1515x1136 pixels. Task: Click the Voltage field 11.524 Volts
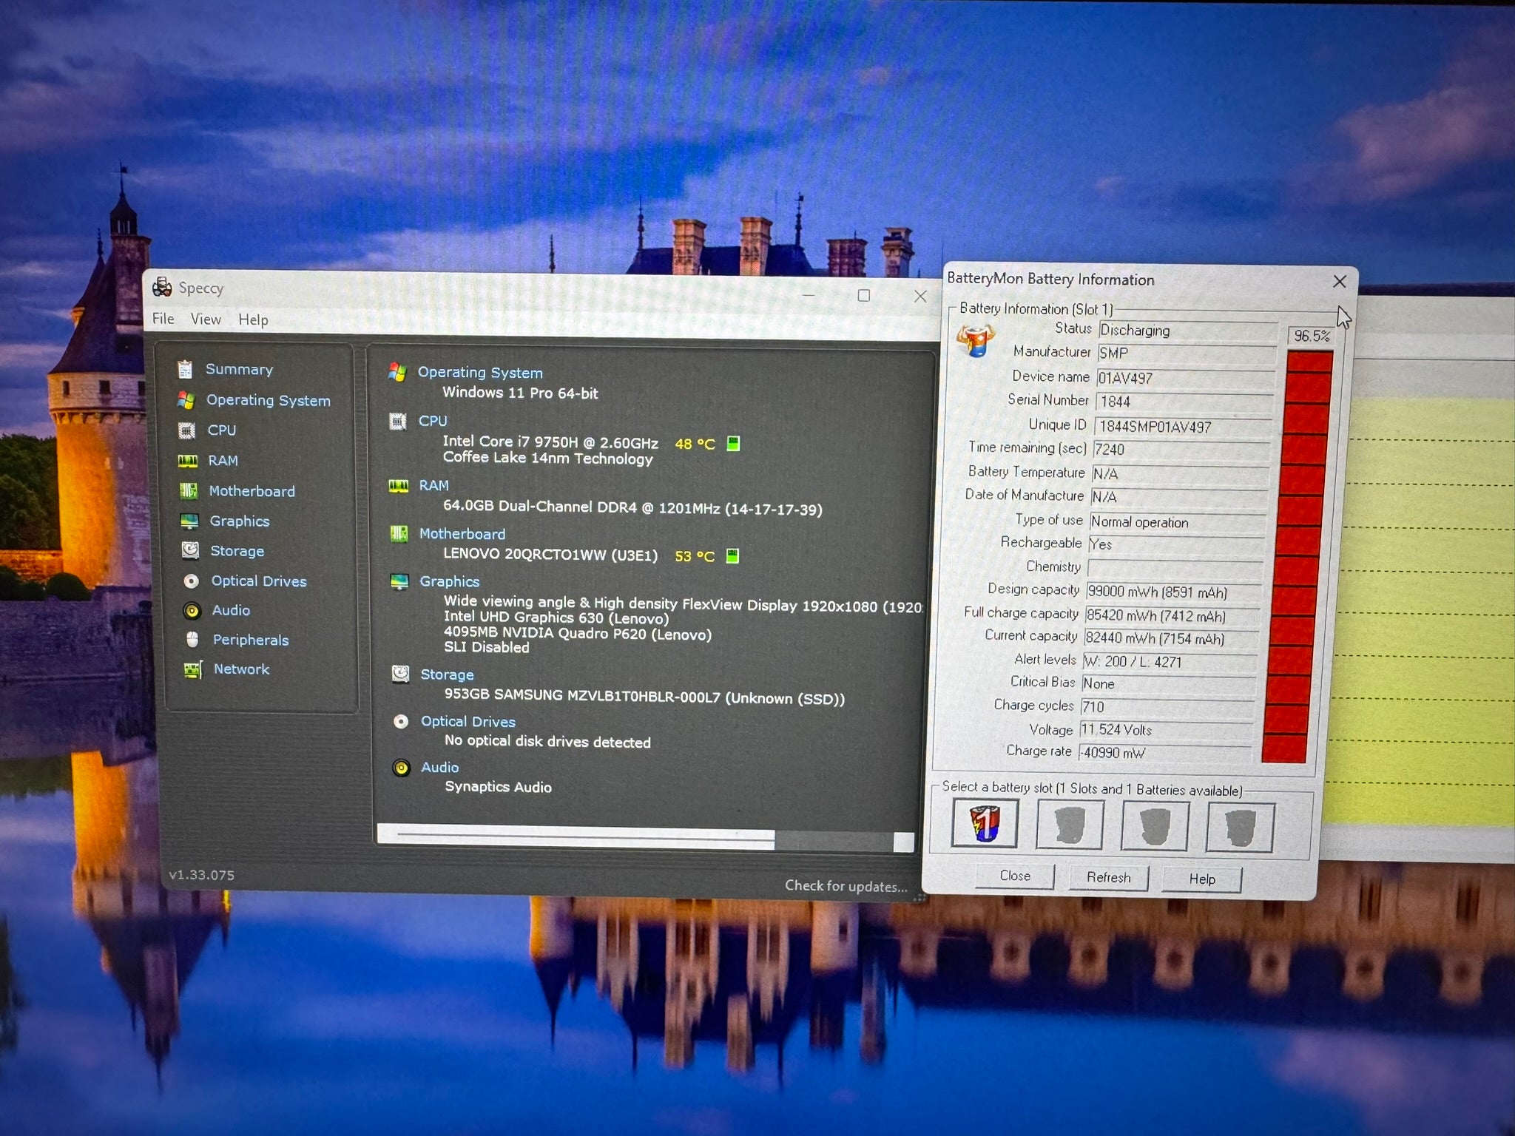coord(1166,730)
